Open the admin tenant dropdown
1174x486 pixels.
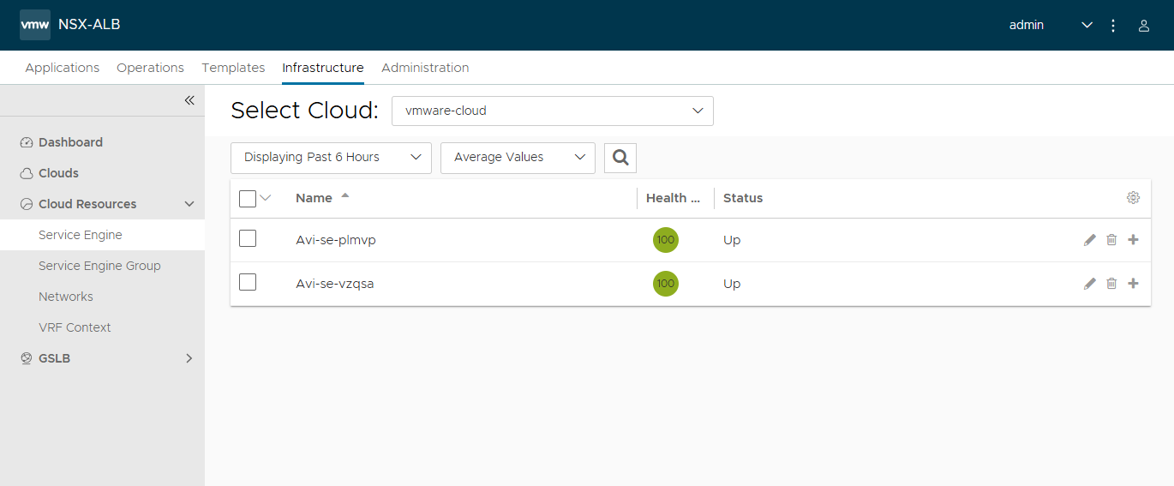point(1051,25)
